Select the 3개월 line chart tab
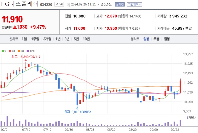Image resolution: width=198 pixels, height=133 pixels. [x=47, y=39]
